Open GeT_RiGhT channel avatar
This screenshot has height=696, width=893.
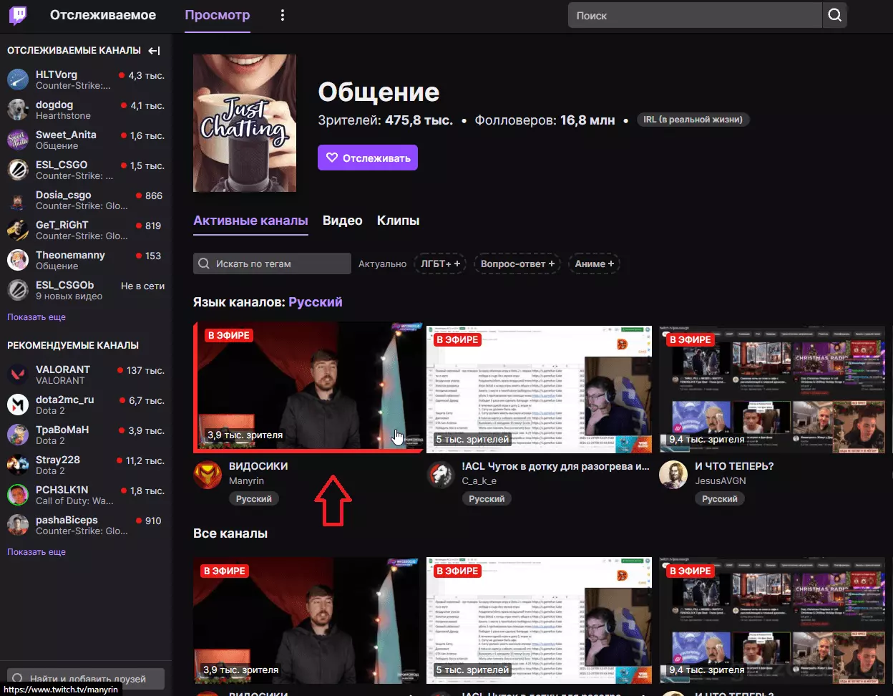coord(18,230)
